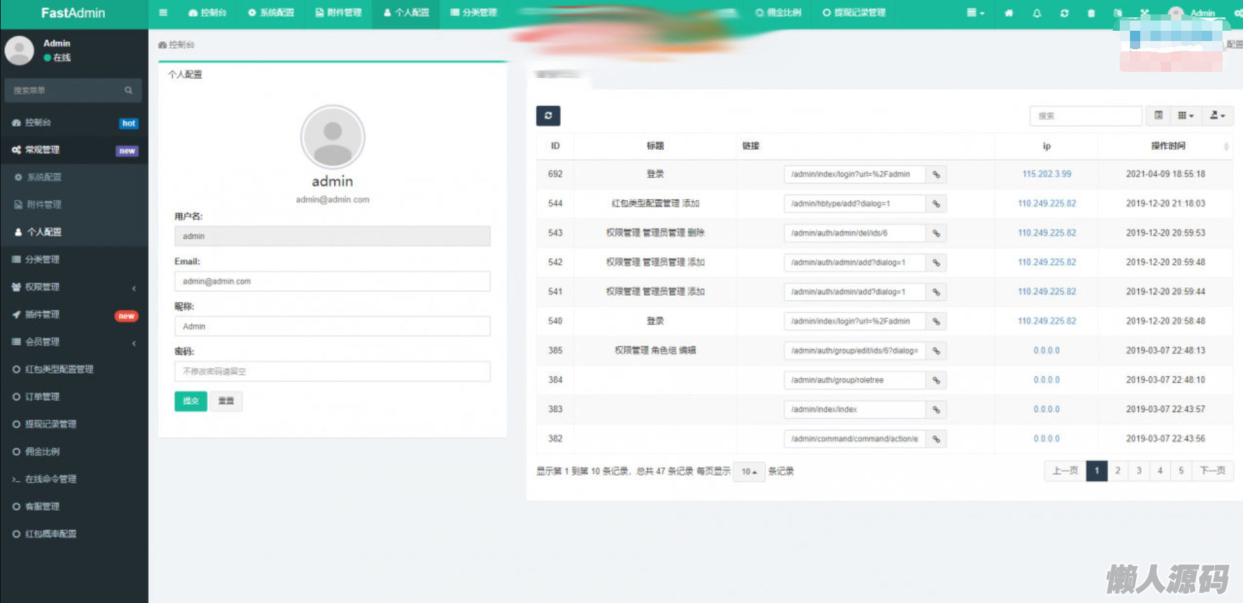Screen dimensions: 1243x603
Task: Click the 提交 submit button
Action: pyautogui.click(x=190, y=401)
